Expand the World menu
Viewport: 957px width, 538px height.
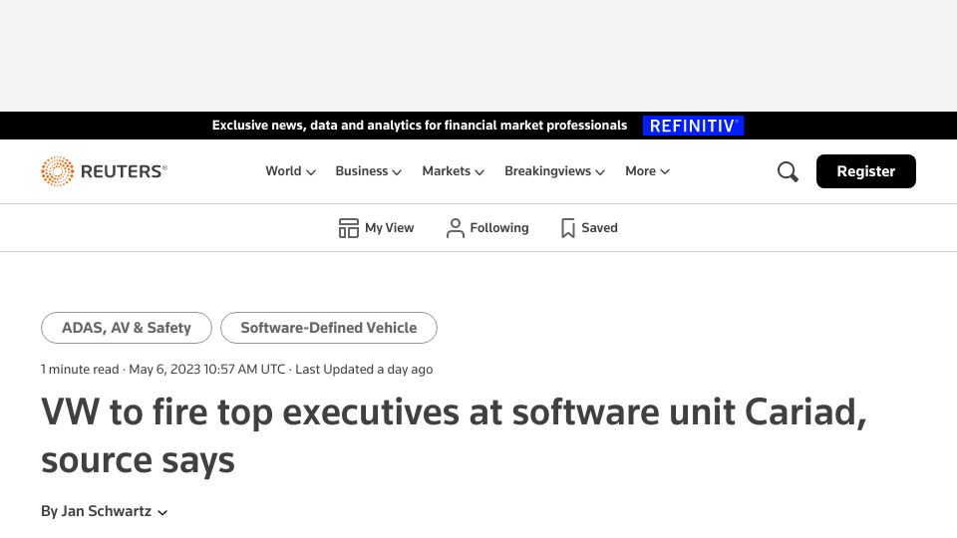[290, 171]
